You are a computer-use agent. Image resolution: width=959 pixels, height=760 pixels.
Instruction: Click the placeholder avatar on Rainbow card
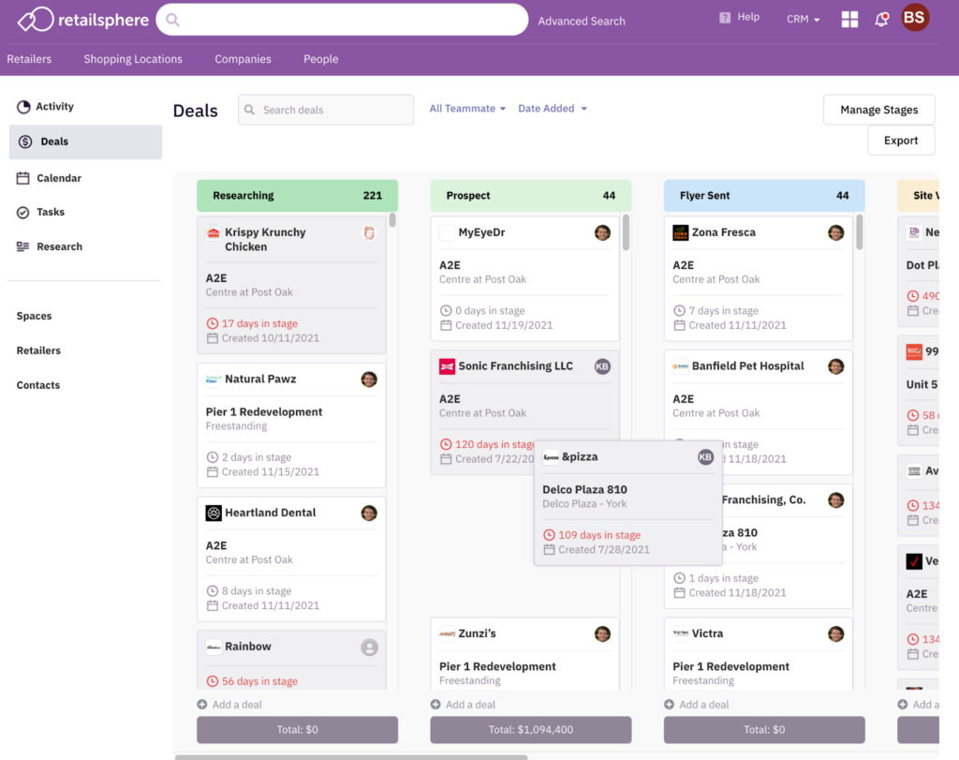pyautogui.click(x=369, y=647)
